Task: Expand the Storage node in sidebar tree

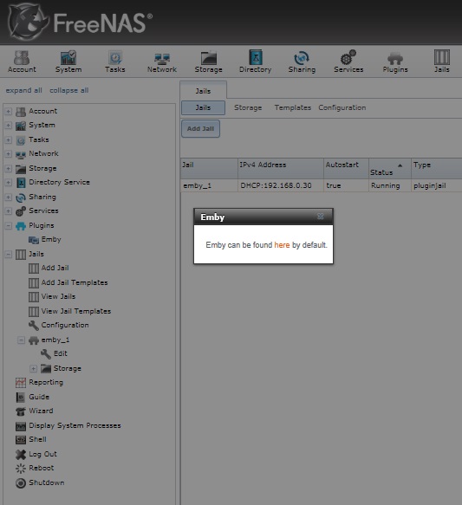Action: click(9, 168)
